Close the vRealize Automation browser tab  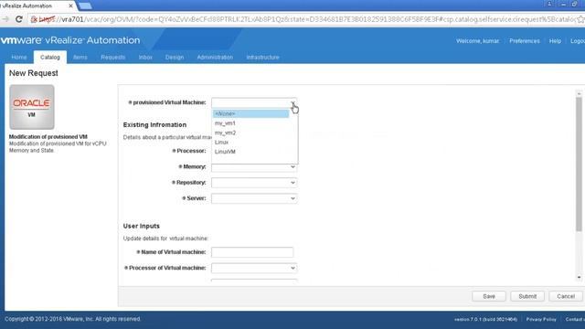click(x=70, y=6)
